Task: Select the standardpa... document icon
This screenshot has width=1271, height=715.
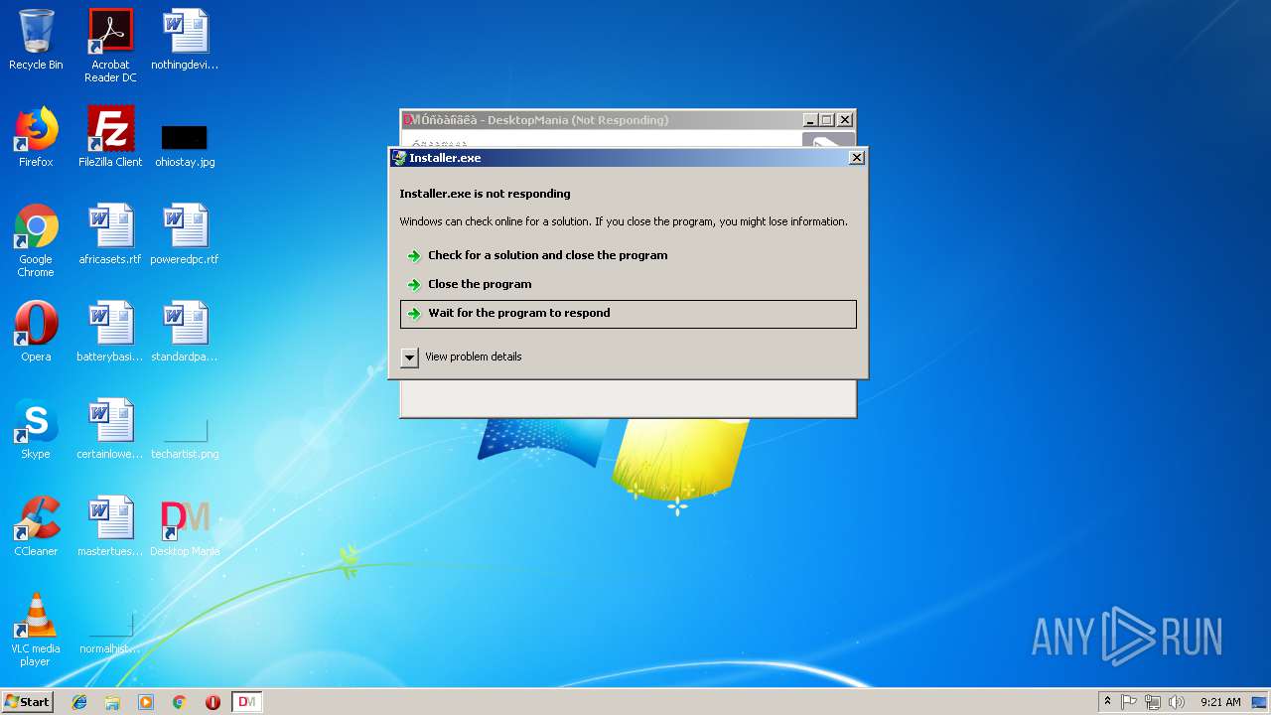Action: coord(185,332)
